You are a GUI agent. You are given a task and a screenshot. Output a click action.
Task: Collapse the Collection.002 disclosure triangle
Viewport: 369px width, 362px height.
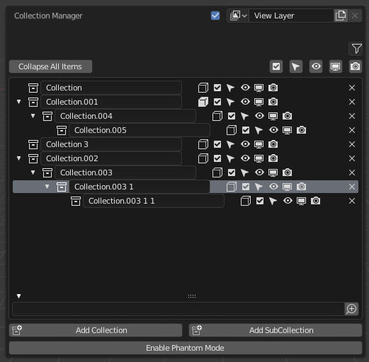click(x=19, y=158)
